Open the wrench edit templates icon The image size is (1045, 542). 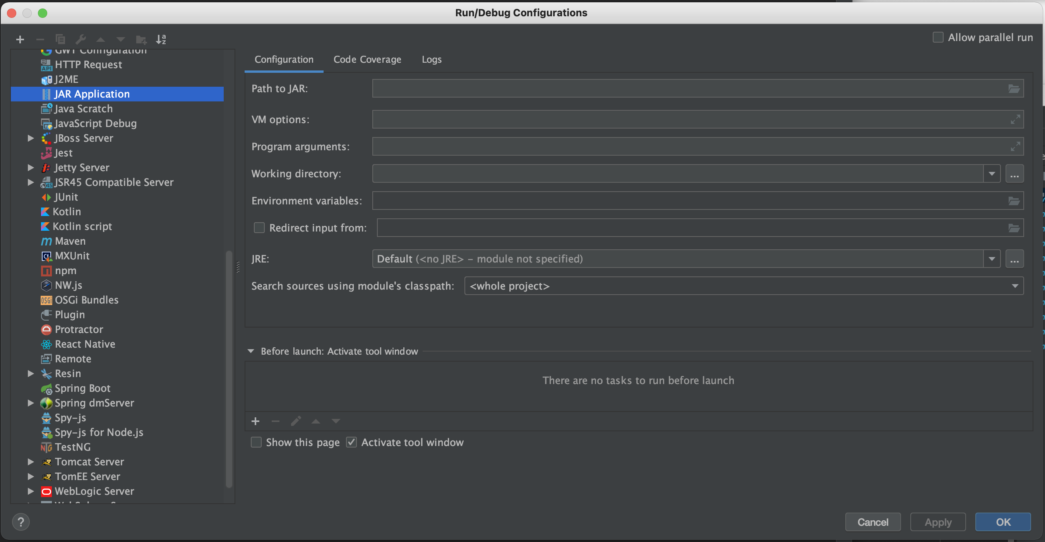(x=81, y=39)
